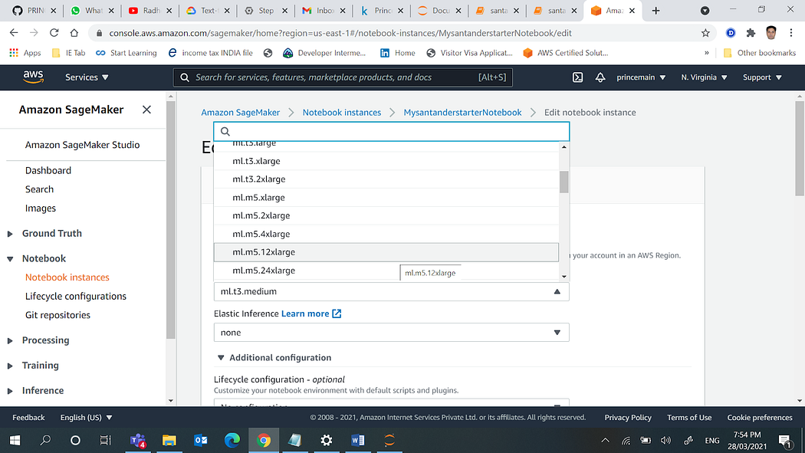Open Microsoft Edge from taskbar
This screenshot has width=805, height=453.
pyautogui.click(x=232, y=440)
